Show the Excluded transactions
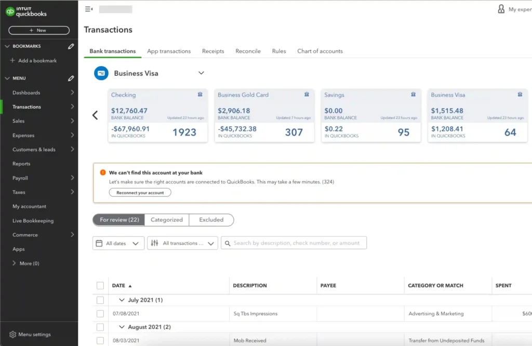Screen dimensions: 532x346 [x=211, y=220]
